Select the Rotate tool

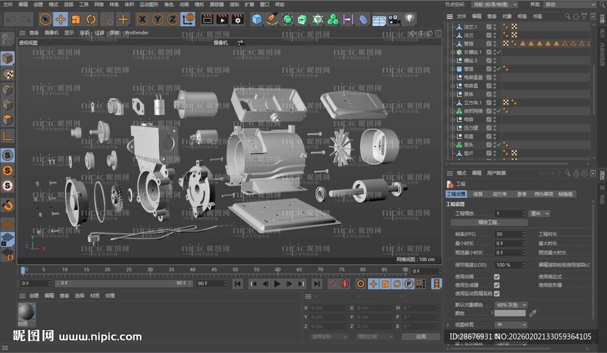(x=90, y=19)
